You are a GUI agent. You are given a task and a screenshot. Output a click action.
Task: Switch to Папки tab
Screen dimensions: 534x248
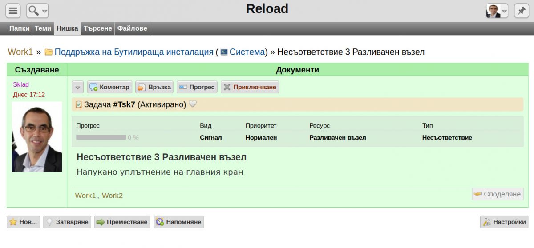point(19,28)
